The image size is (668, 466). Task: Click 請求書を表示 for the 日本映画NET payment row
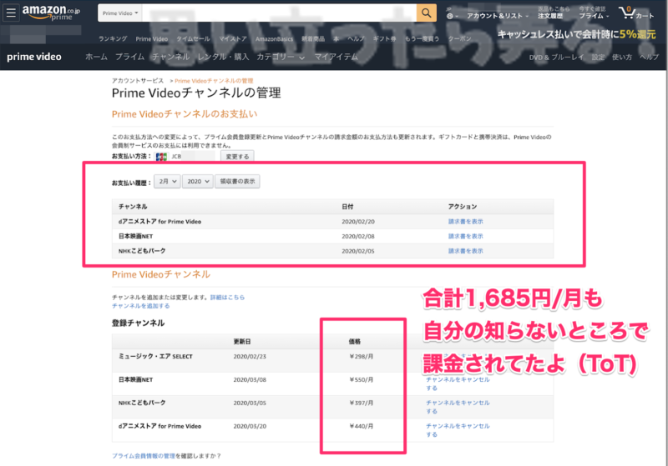(x=466, y=237)
